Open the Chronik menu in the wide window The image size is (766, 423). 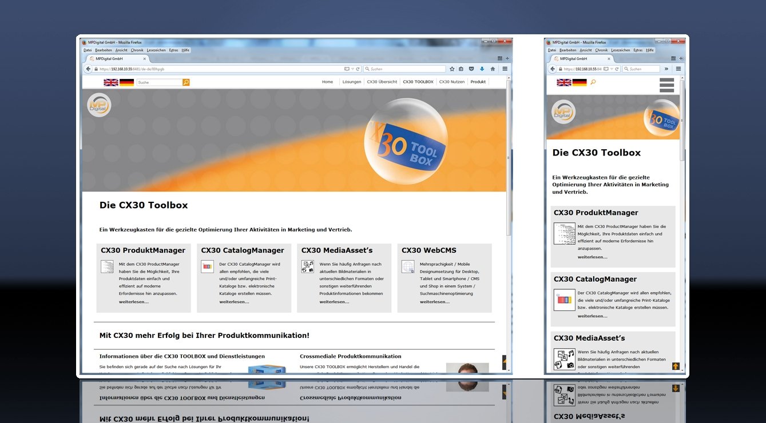coord(137,50)
